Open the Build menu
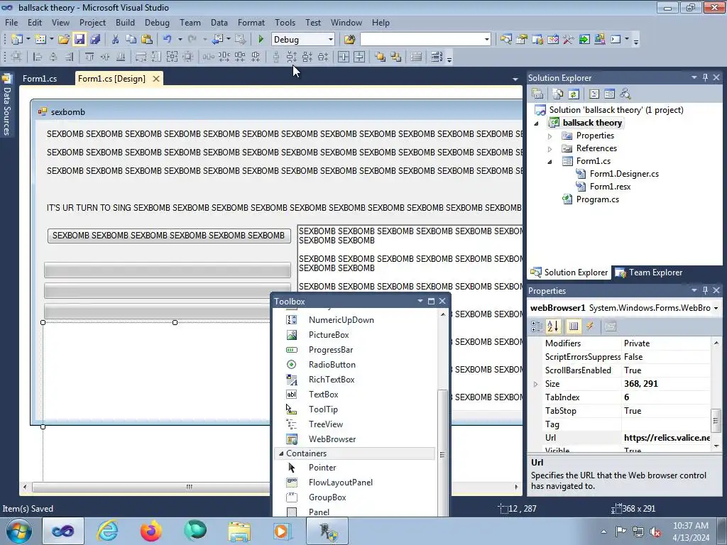The height and width of the screenshot is (545, 727). click(125, 23)
